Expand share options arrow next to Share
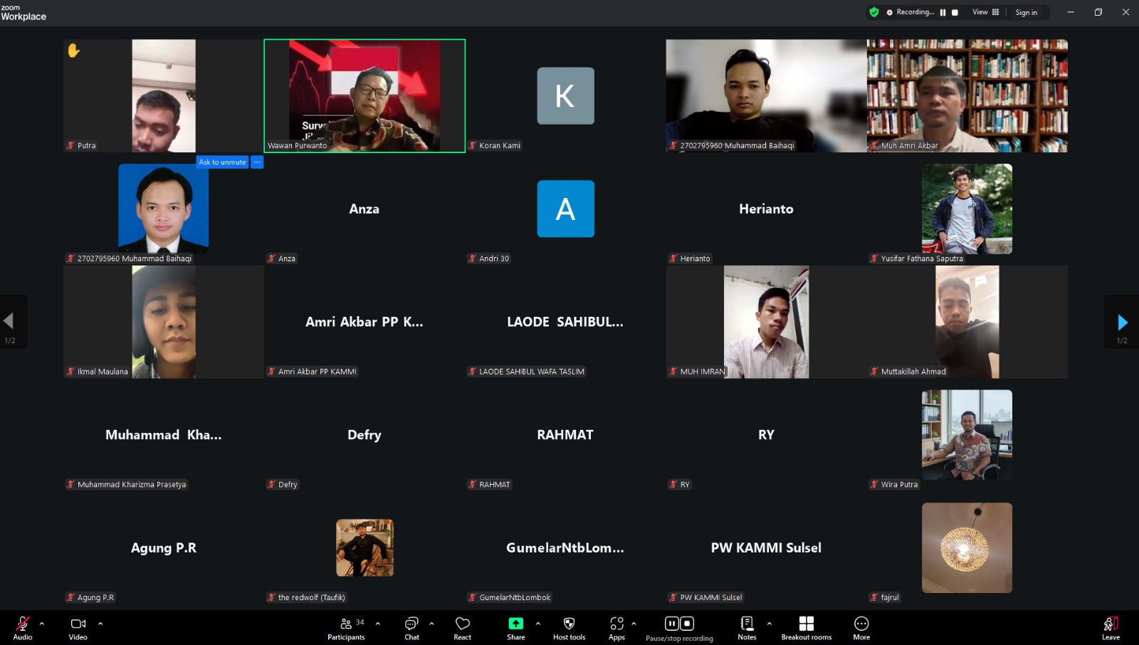 (537, 624)
